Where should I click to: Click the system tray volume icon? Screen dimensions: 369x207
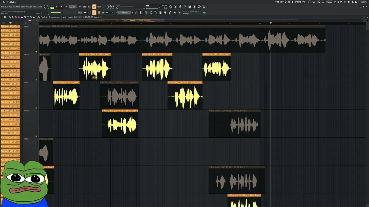click(349, 2)
